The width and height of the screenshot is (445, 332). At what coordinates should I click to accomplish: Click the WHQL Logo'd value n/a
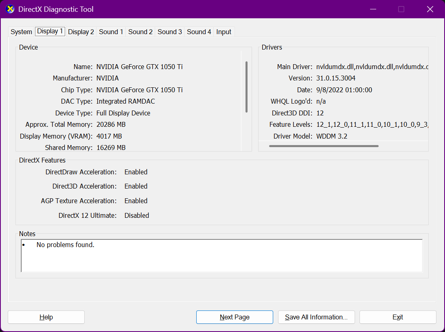coord(321,102)
